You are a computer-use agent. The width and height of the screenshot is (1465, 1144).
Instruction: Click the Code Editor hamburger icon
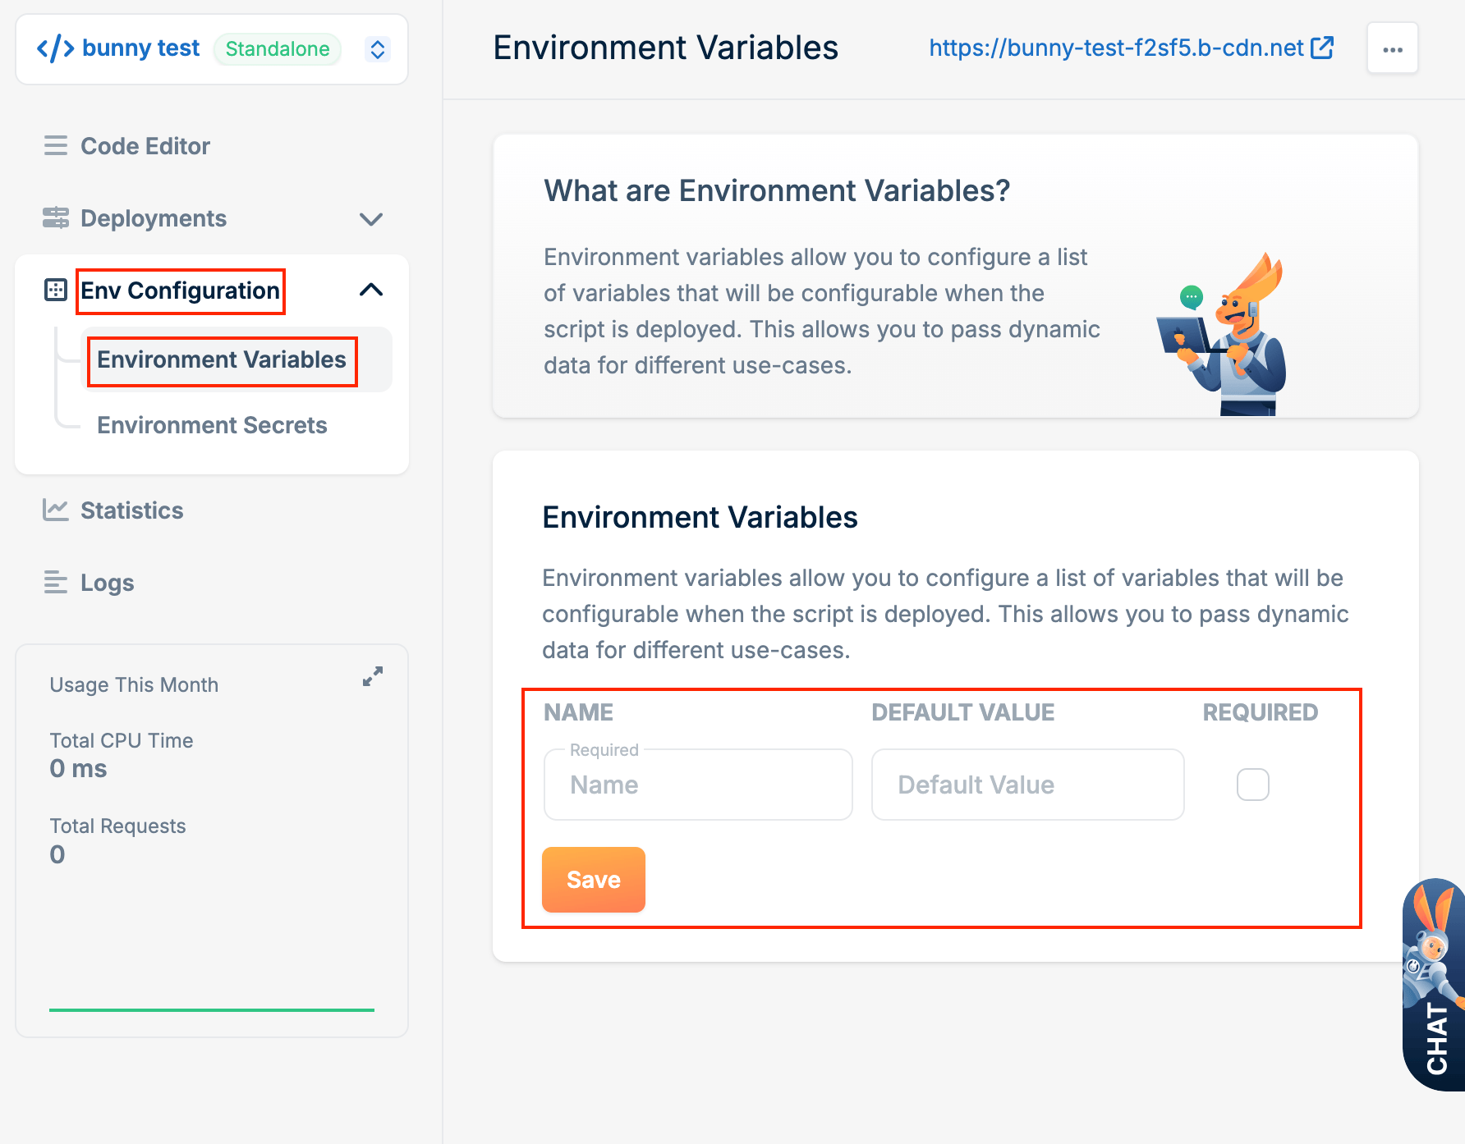pos(56,146)
